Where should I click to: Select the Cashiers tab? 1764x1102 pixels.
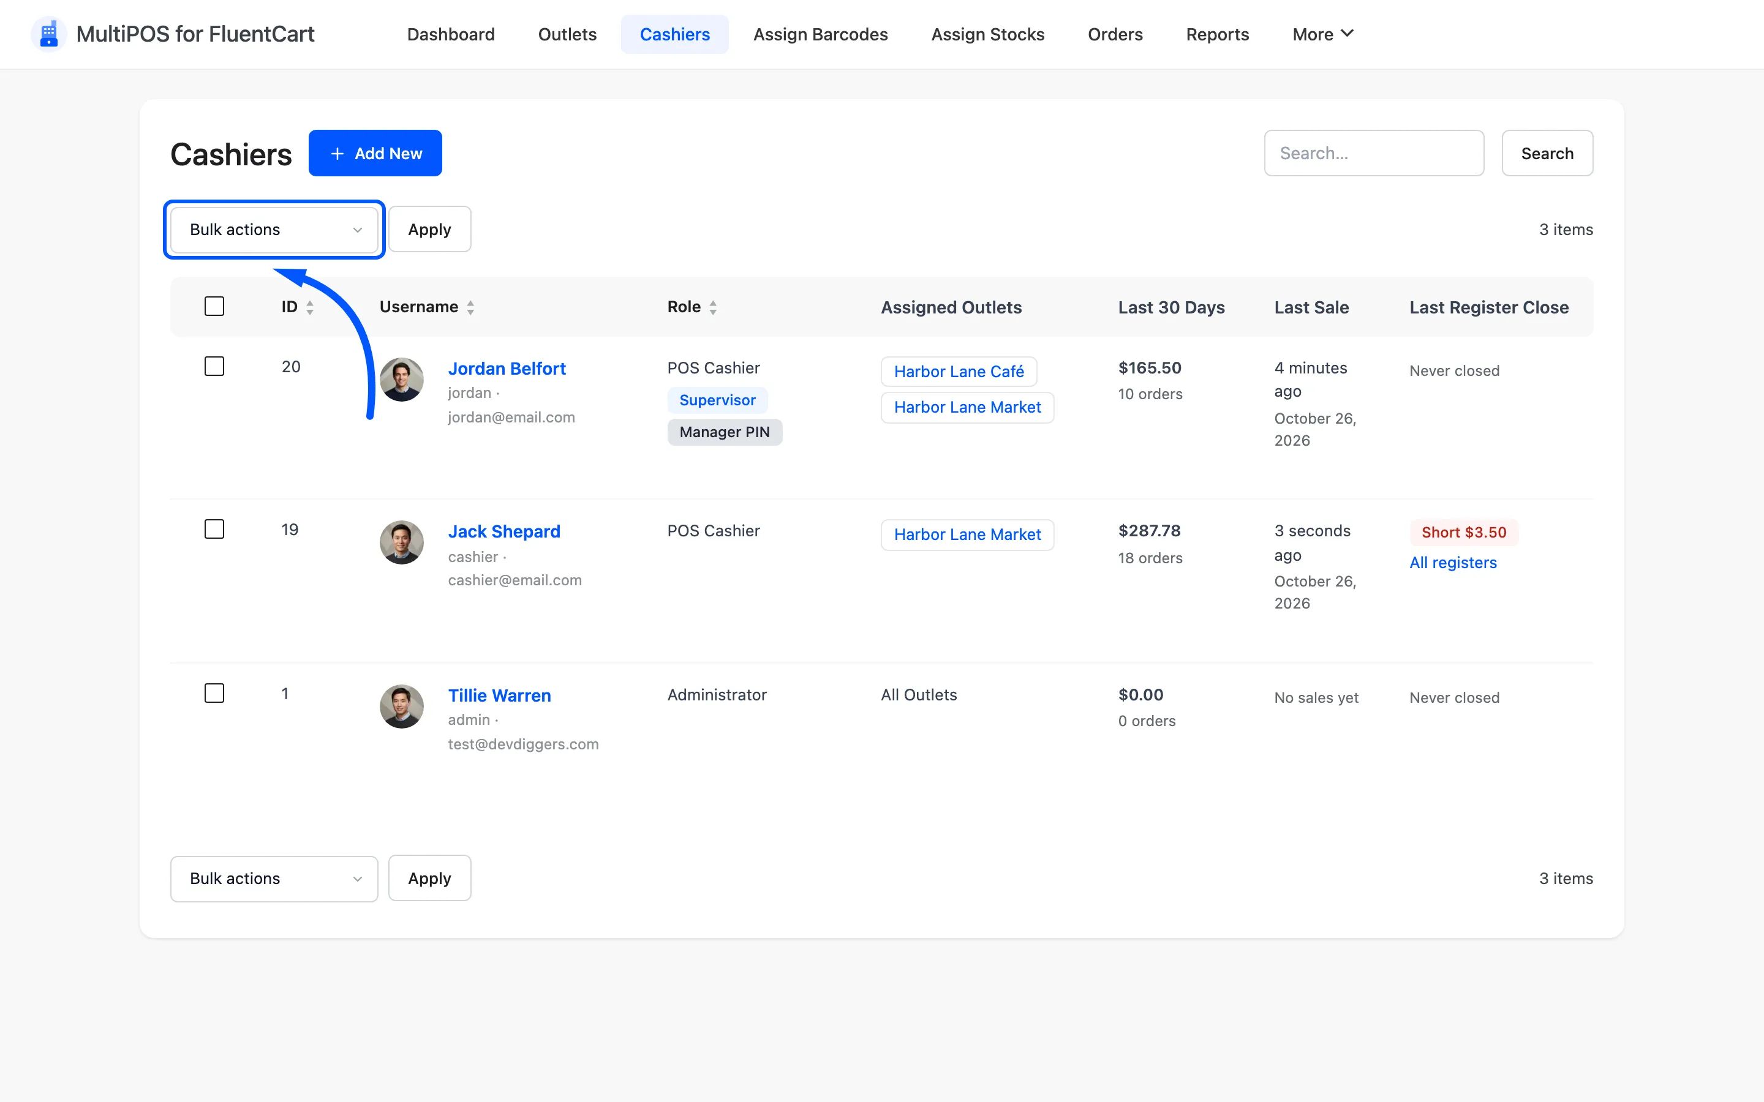(x=674, y=34)
